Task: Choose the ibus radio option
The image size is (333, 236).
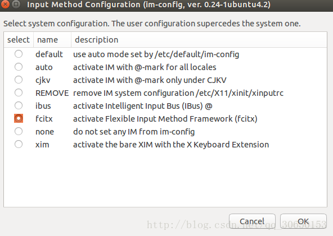Action: click(x=19, y=105)
